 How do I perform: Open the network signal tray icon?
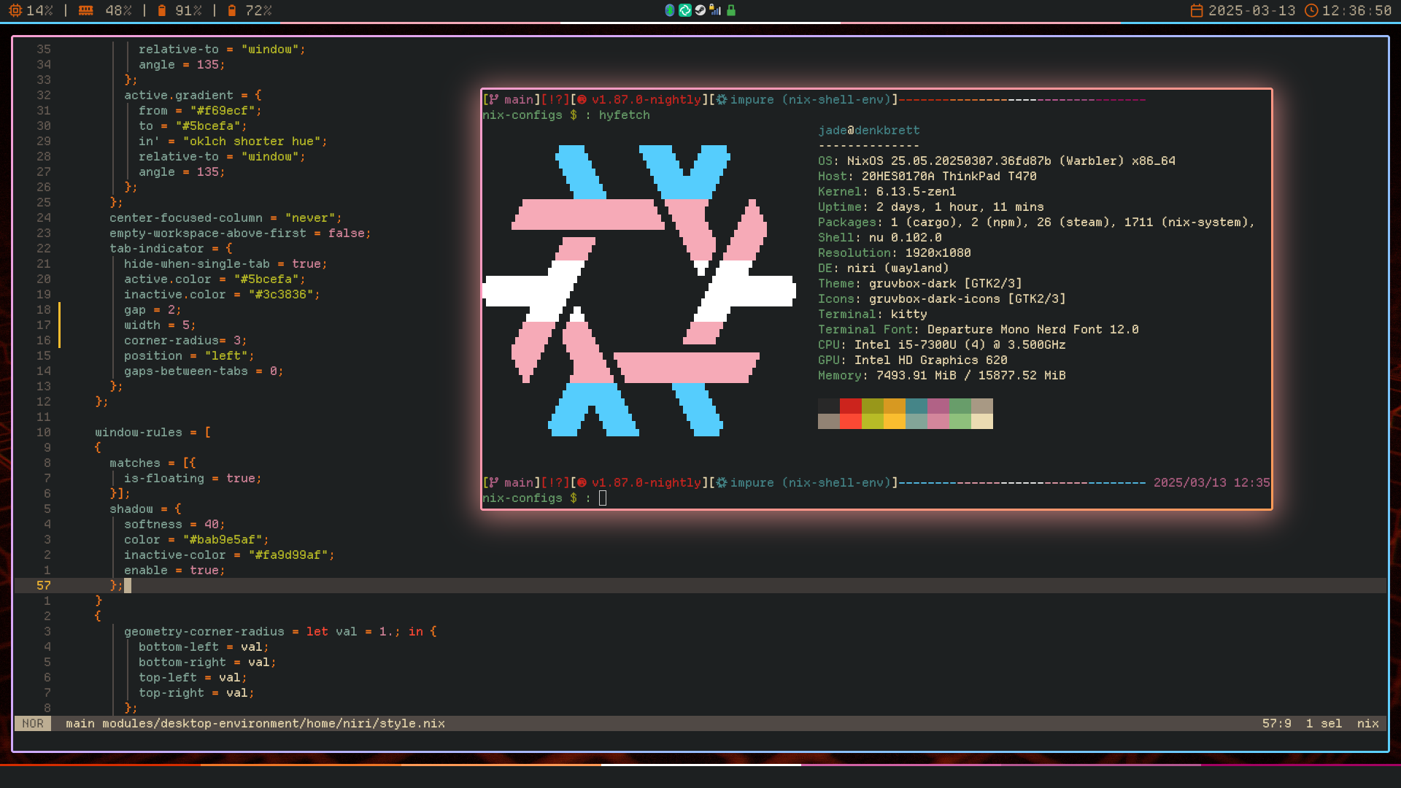[716, 10]
